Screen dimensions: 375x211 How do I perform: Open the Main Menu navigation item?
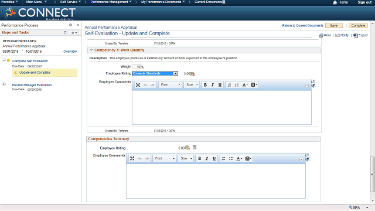tap(36, 2)
